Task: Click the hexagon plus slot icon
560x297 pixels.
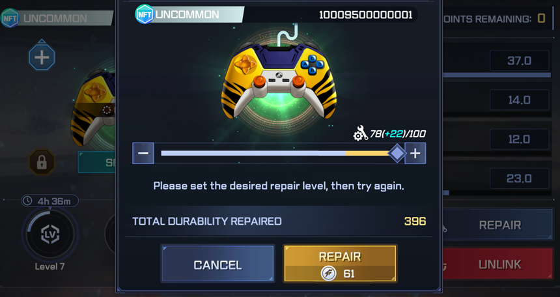Action: click(x=42, y=57)
